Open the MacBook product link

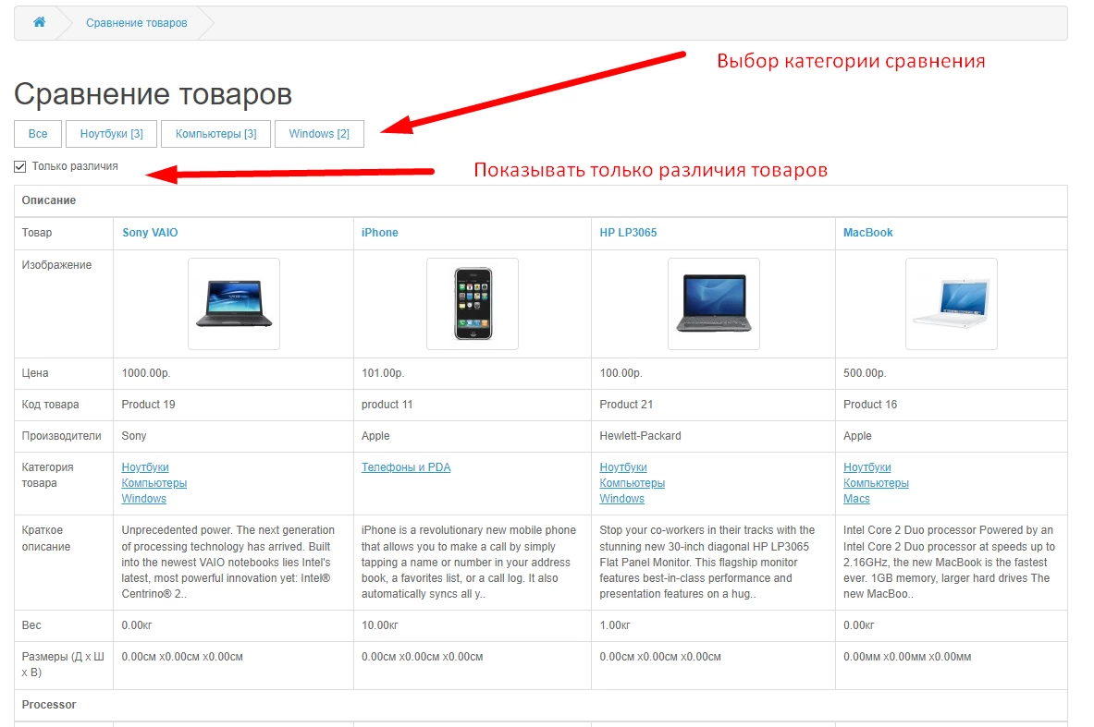[868, 233]
